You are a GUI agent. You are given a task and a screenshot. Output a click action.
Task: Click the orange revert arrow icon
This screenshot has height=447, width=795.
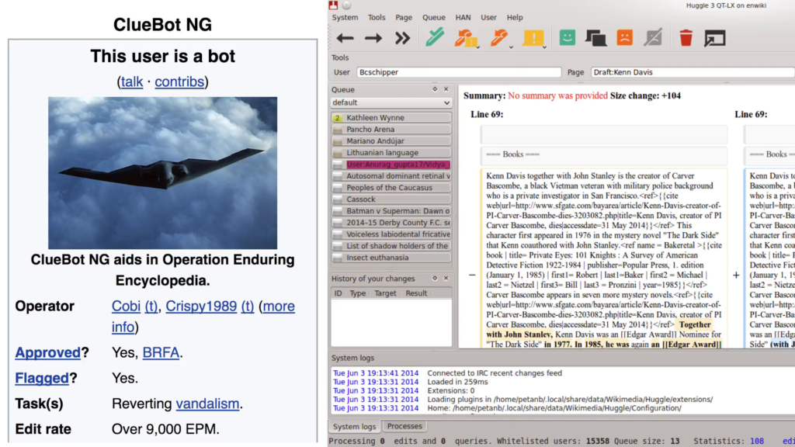tap(498, 37)
